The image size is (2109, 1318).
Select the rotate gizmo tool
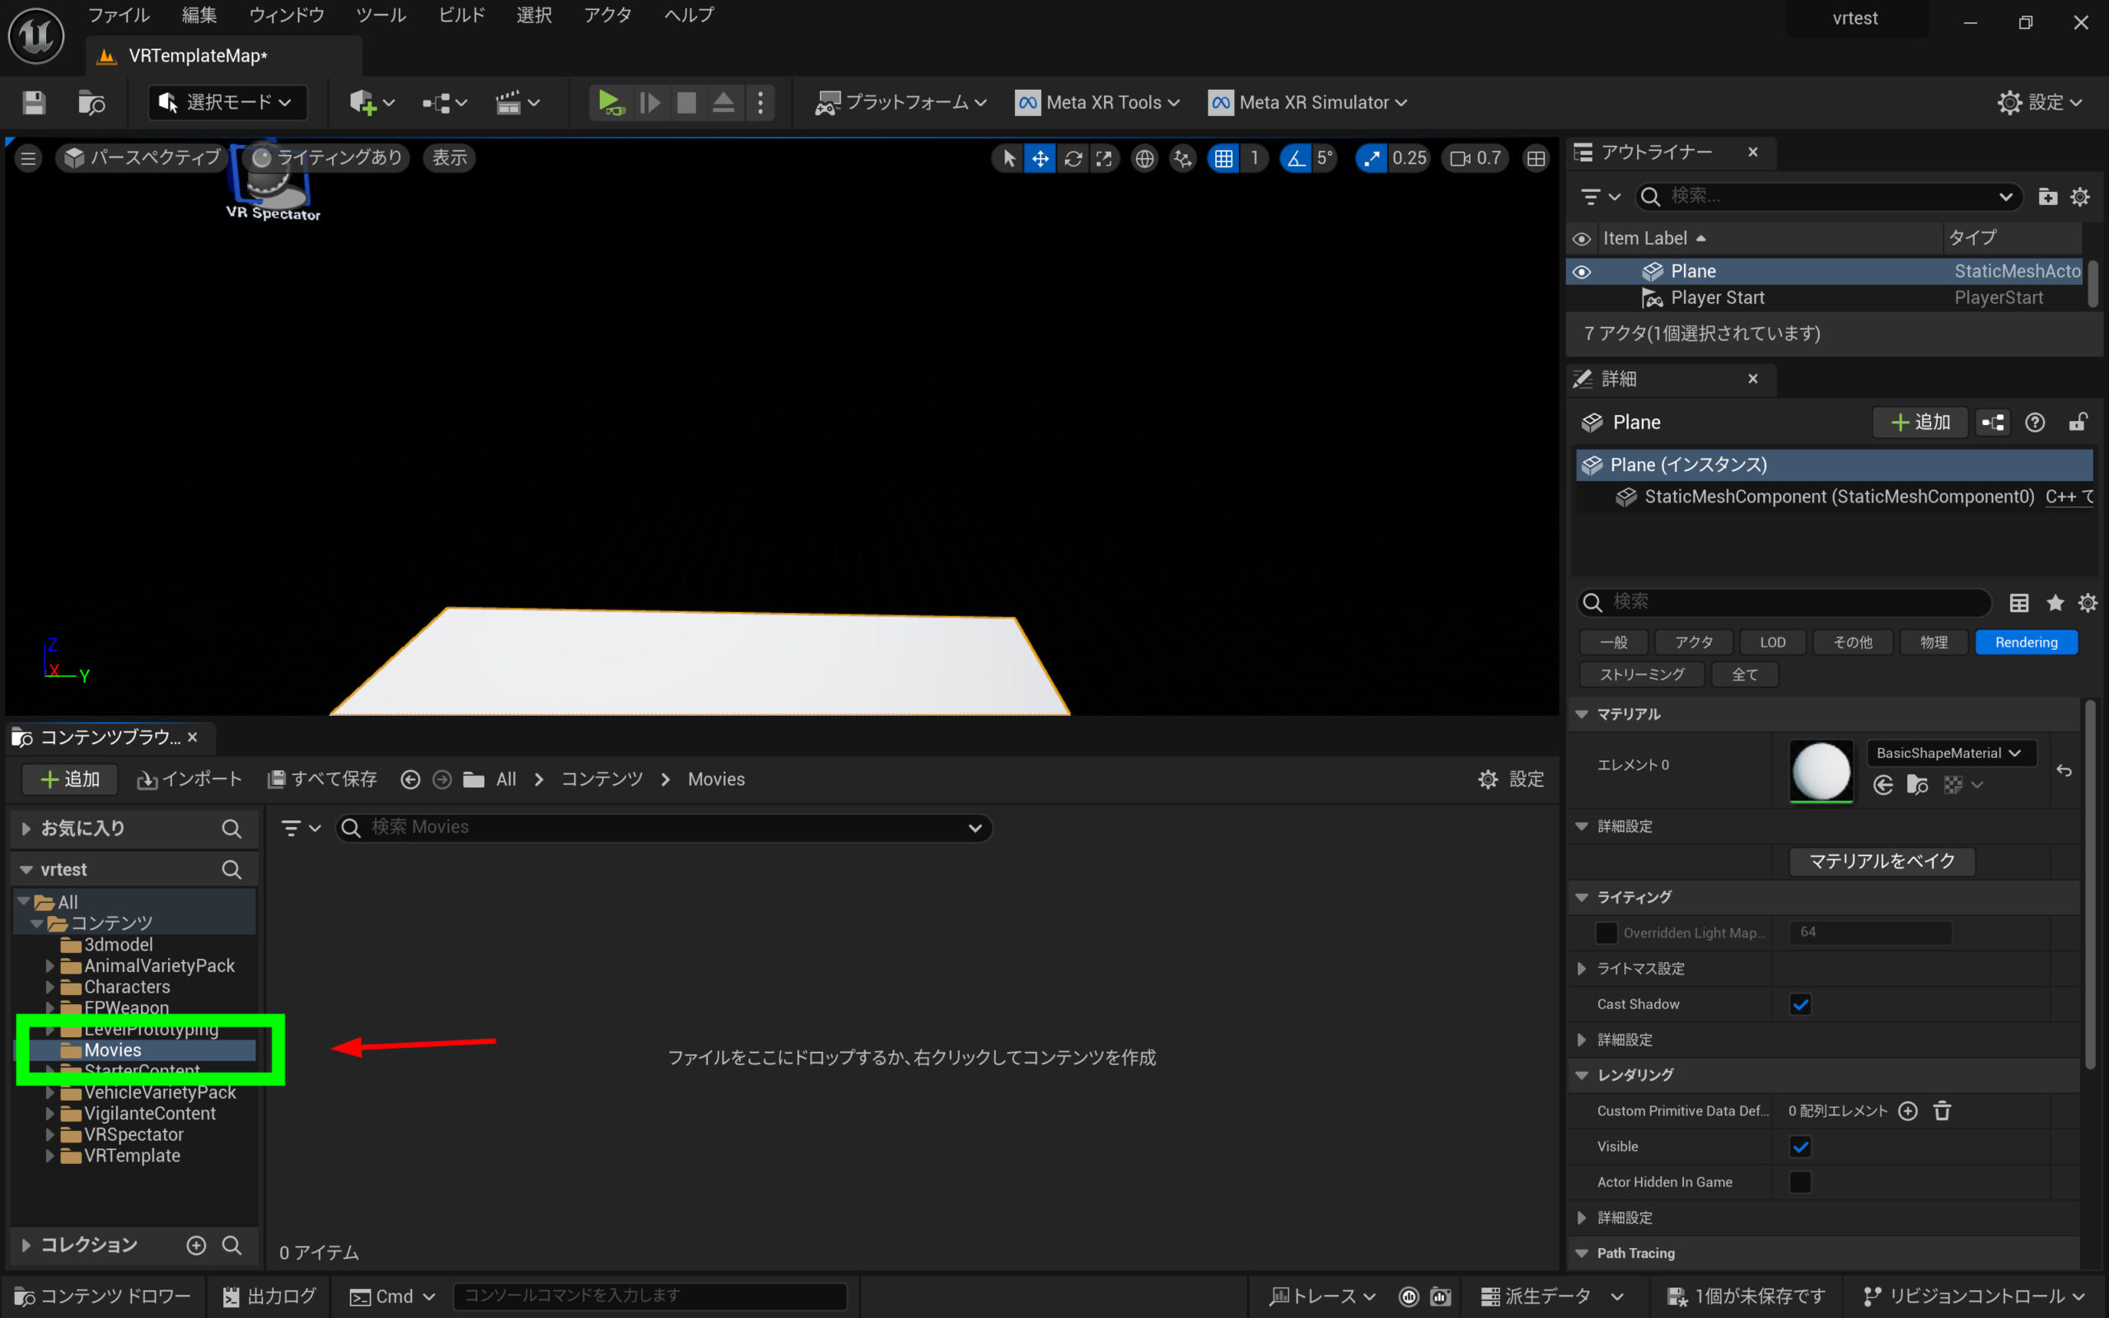point(1073,159)
